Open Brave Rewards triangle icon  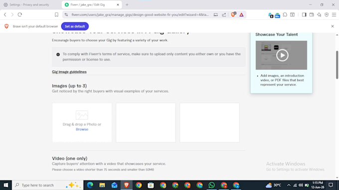pos(241,14)
